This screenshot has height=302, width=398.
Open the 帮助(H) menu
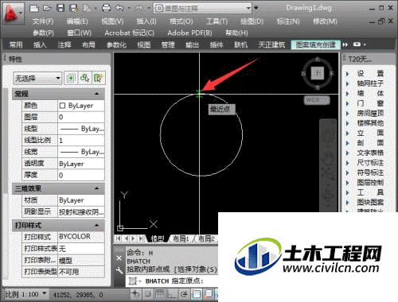coord(236,33)
